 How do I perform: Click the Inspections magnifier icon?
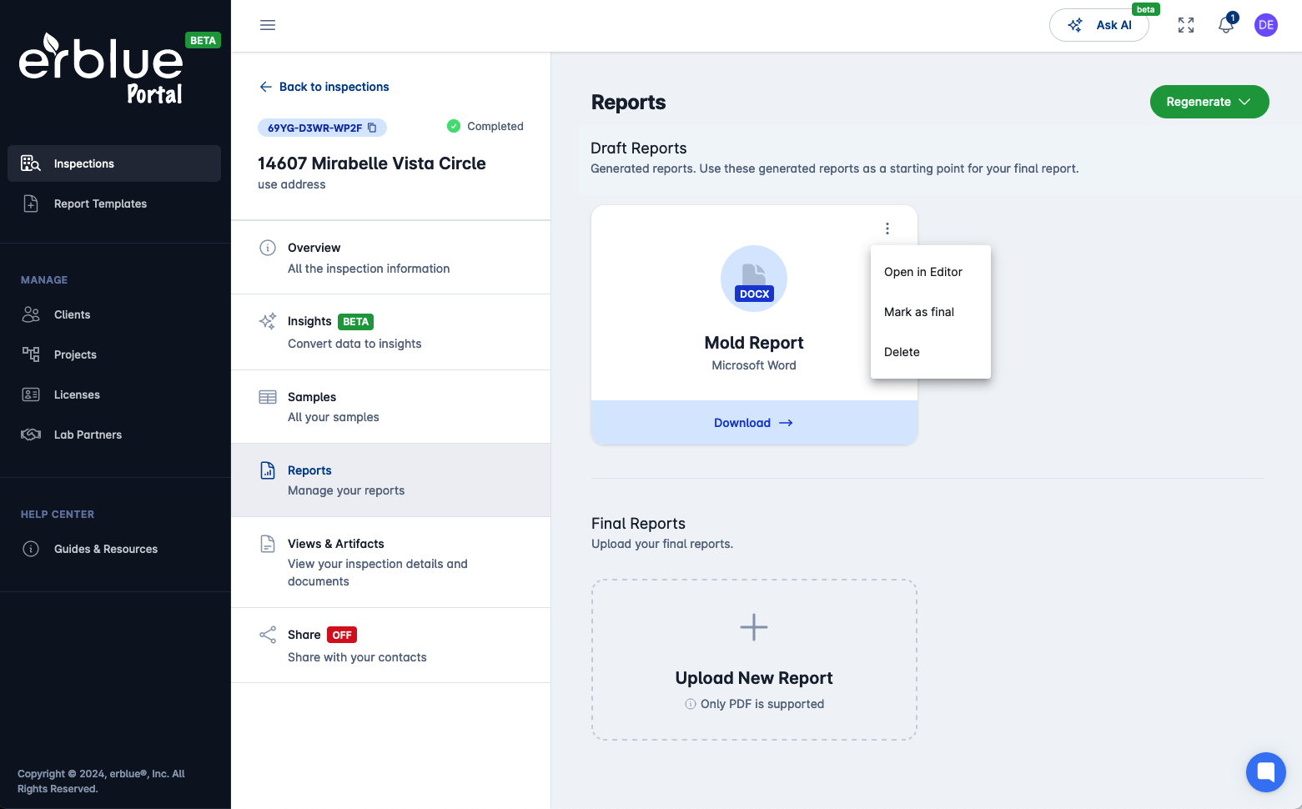point(31,163)
